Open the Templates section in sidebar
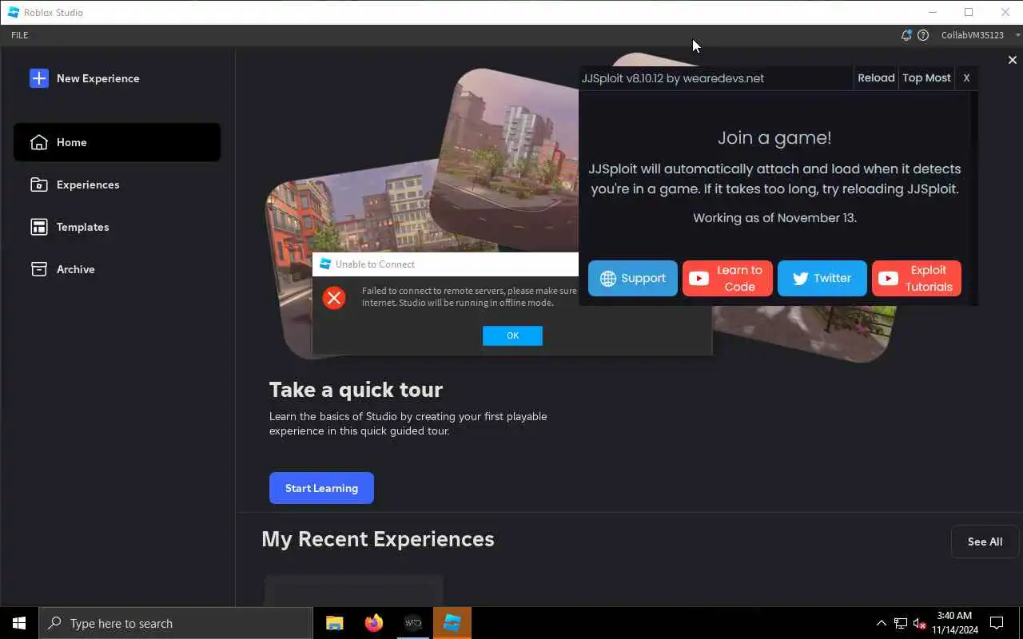The height and width of the screenshot is (639, 1023). click(117, 227)
